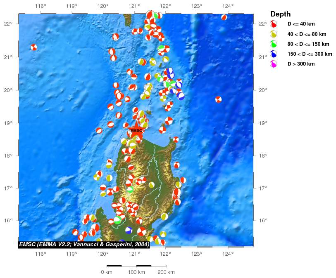Click the "100 km" scale bar label
The height and width of the screenshot is (278, 336).
coord(136,272)
